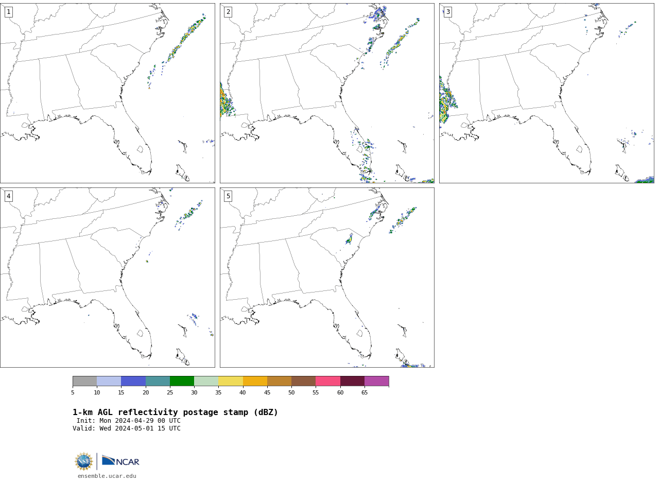The image size is (659, 482).
Task: Click the colorbar tick label 50
Action: tap(291, 392)
